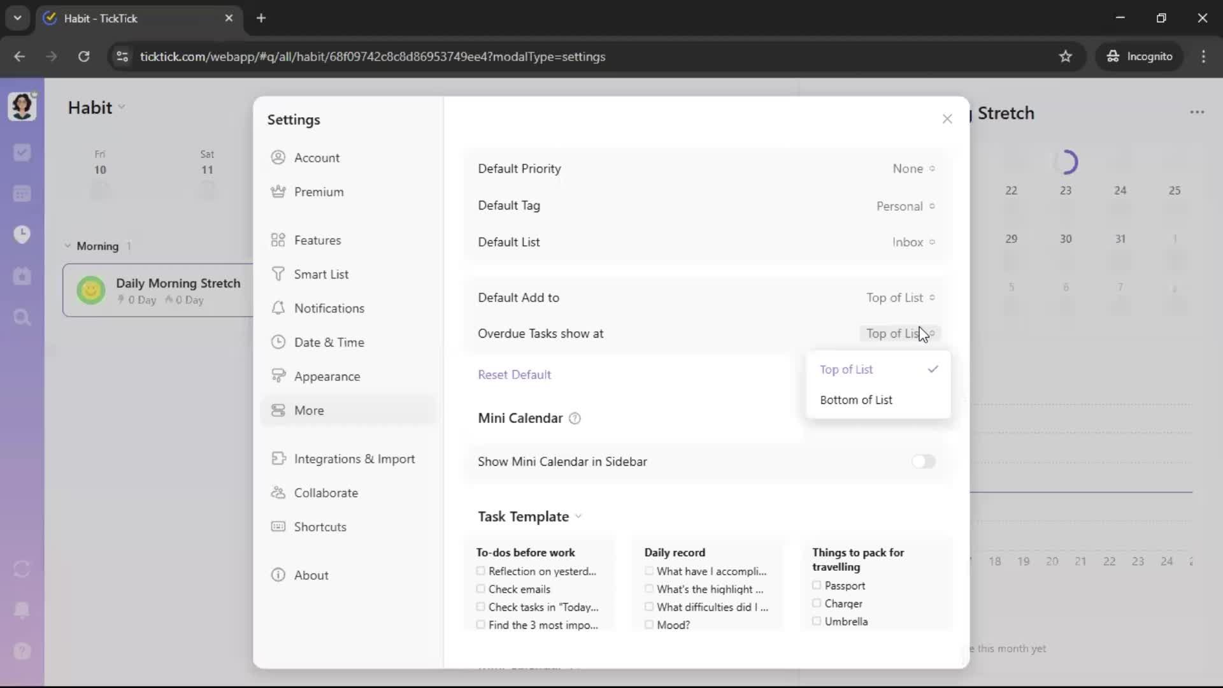Check the Check emails template checkbox

click(x=481, y=589)
